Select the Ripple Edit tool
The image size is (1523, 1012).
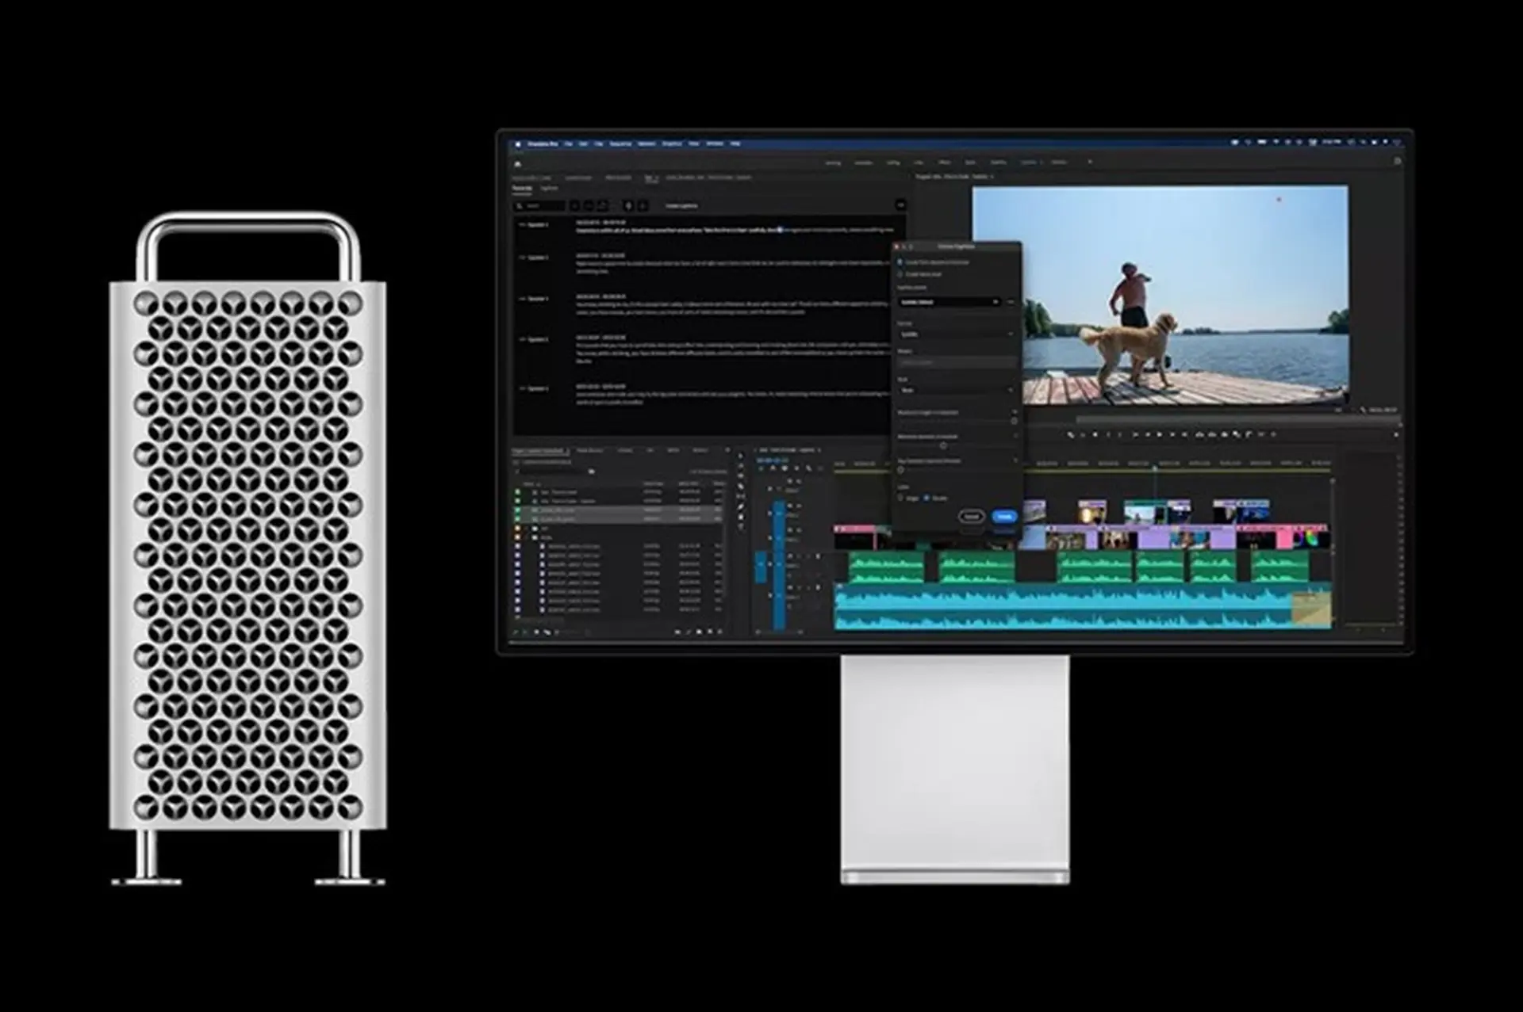740,475
